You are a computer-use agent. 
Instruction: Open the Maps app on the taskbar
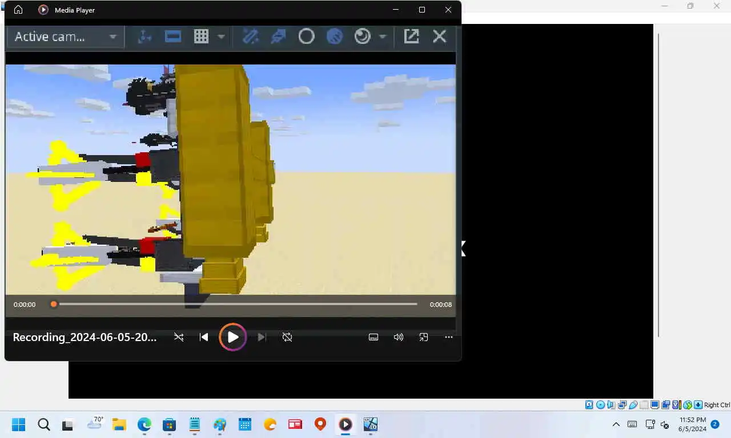320,424
